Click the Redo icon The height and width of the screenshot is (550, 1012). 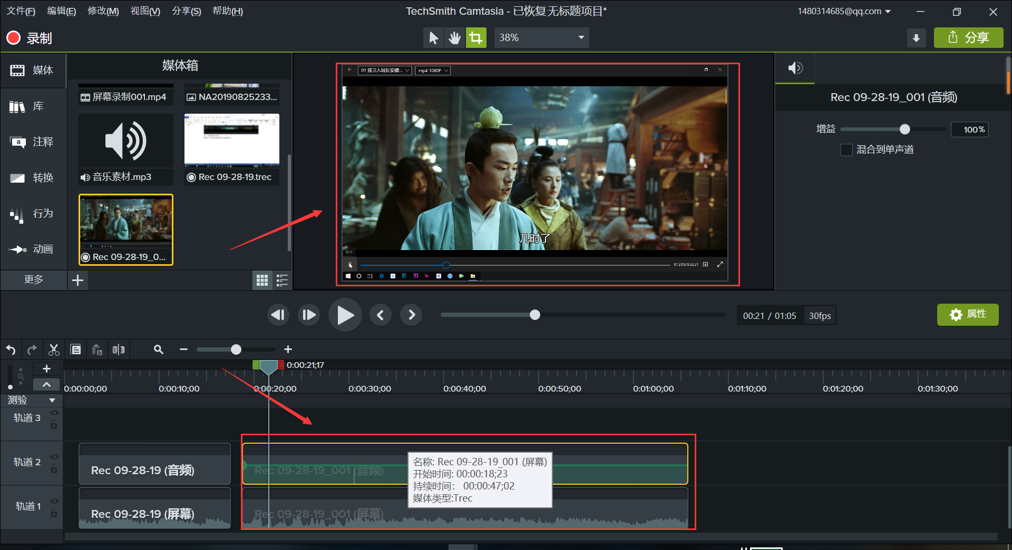[32, 349]
